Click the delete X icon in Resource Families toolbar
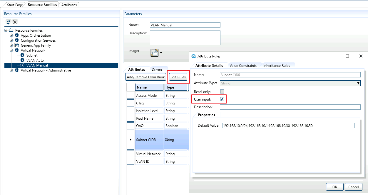This screenshot has width=368, height=195. [15, 22]
